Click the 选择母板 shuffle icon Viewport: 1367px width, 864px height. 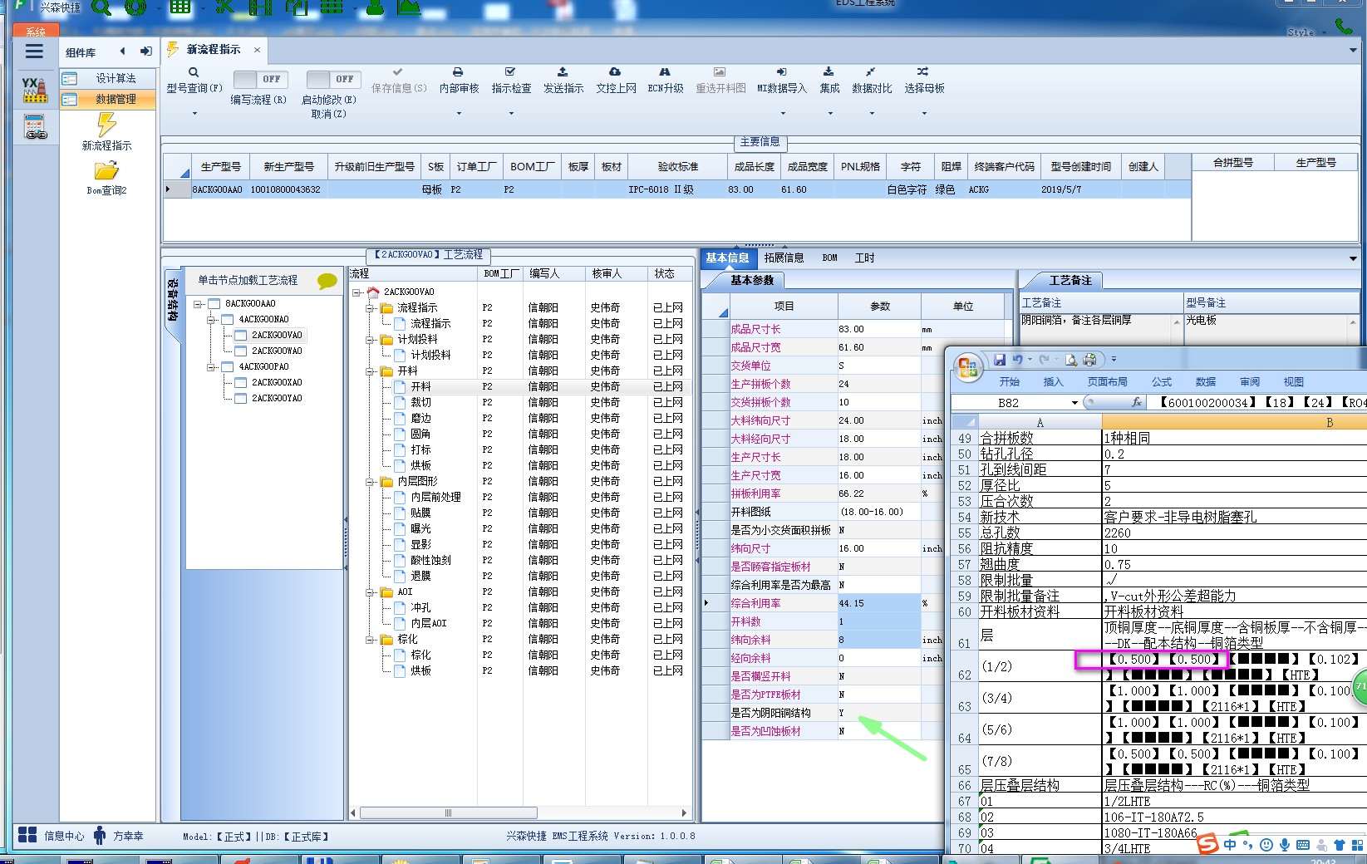pos(923,72)
